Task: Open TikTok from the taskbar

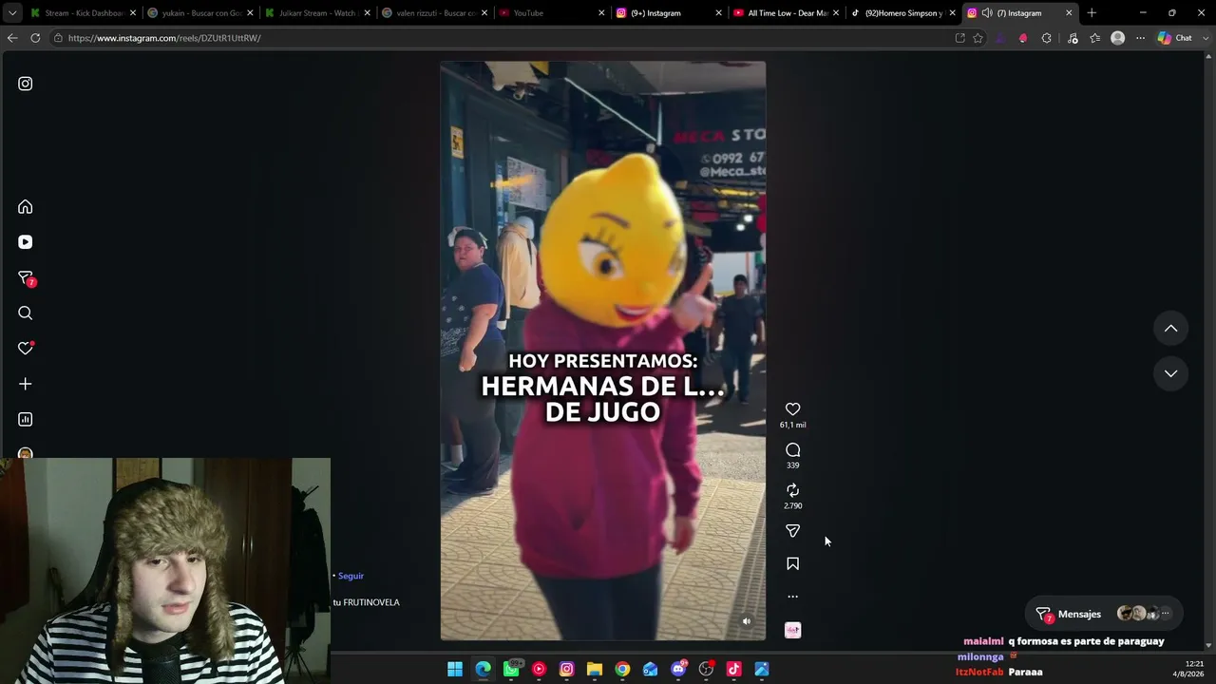Action: pos(734,669)
